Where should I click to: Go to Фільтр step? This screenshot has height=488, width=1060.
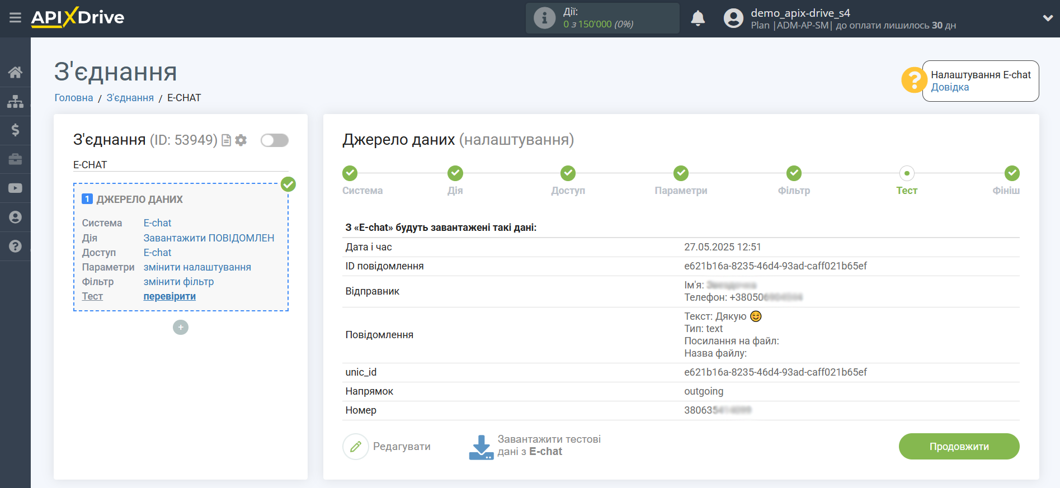(794, 173)
